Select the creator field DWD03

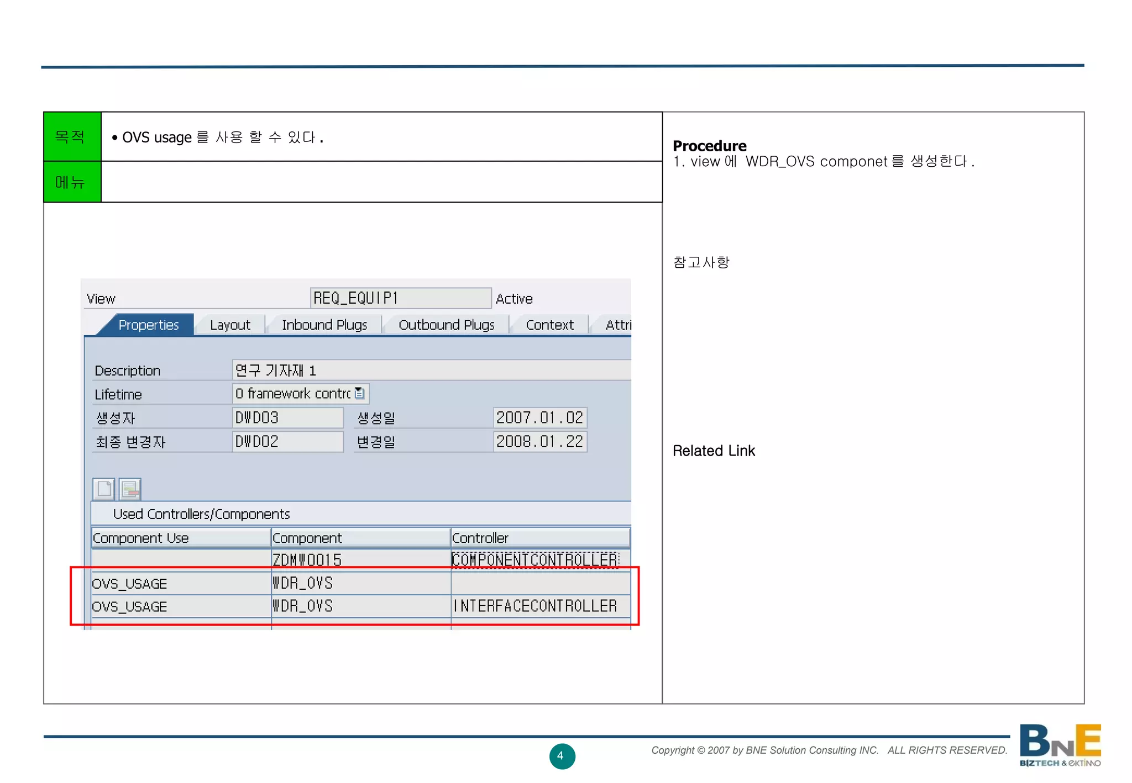click(x=287, y=417)
